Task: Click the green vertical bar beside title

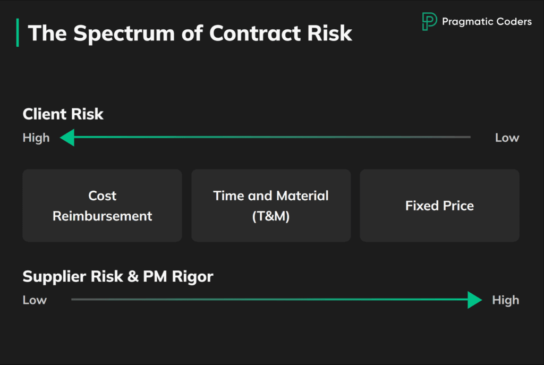Action: tap(18, 32)
